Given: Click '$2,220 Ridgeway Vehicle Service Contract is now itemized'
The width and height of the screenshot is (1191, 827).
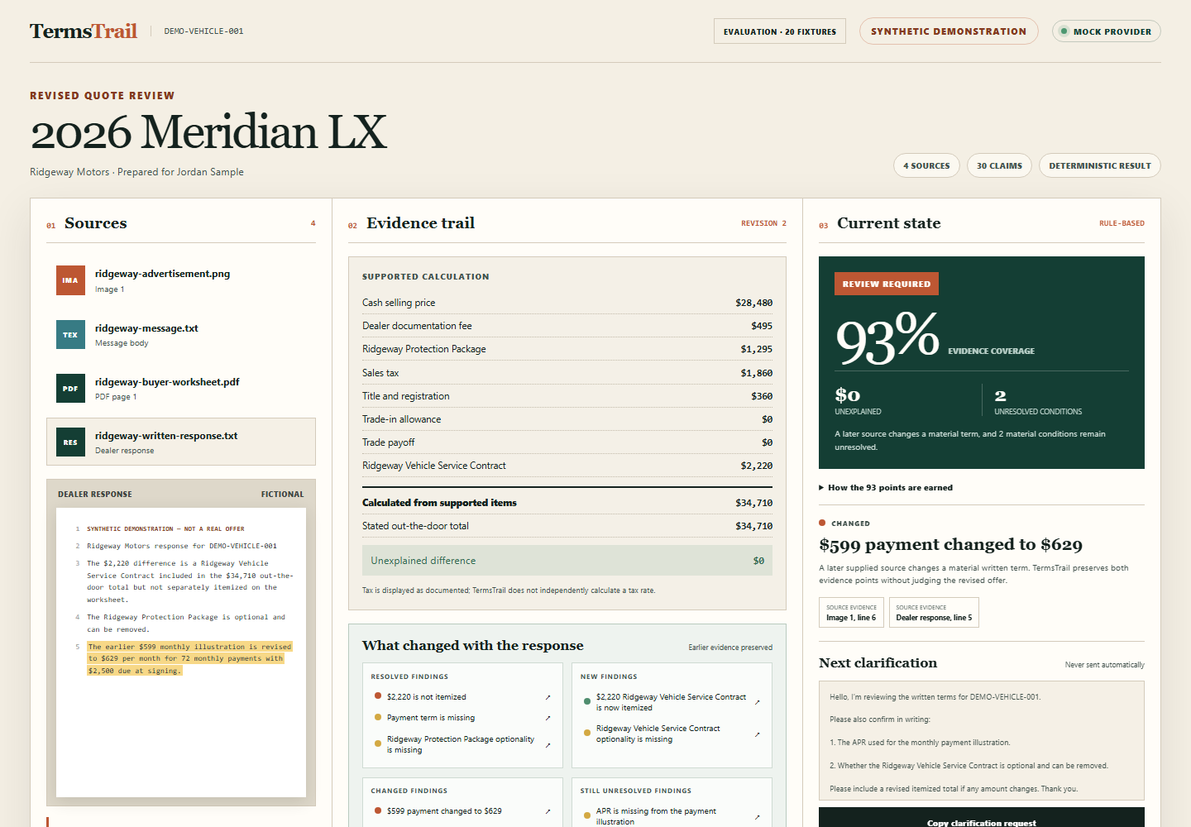Looking at the screenshot, I should 672,703.
